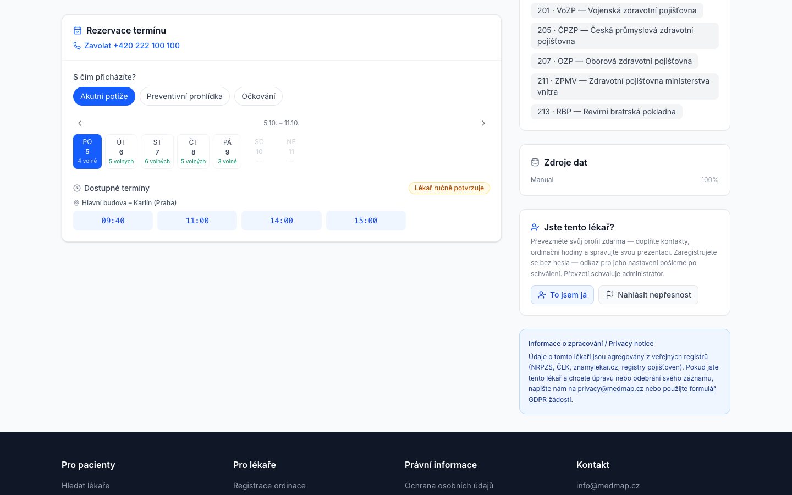
Task: Open the privacy@medmap.cz email link
Action: pyautogui.click(x=610, y=389)
